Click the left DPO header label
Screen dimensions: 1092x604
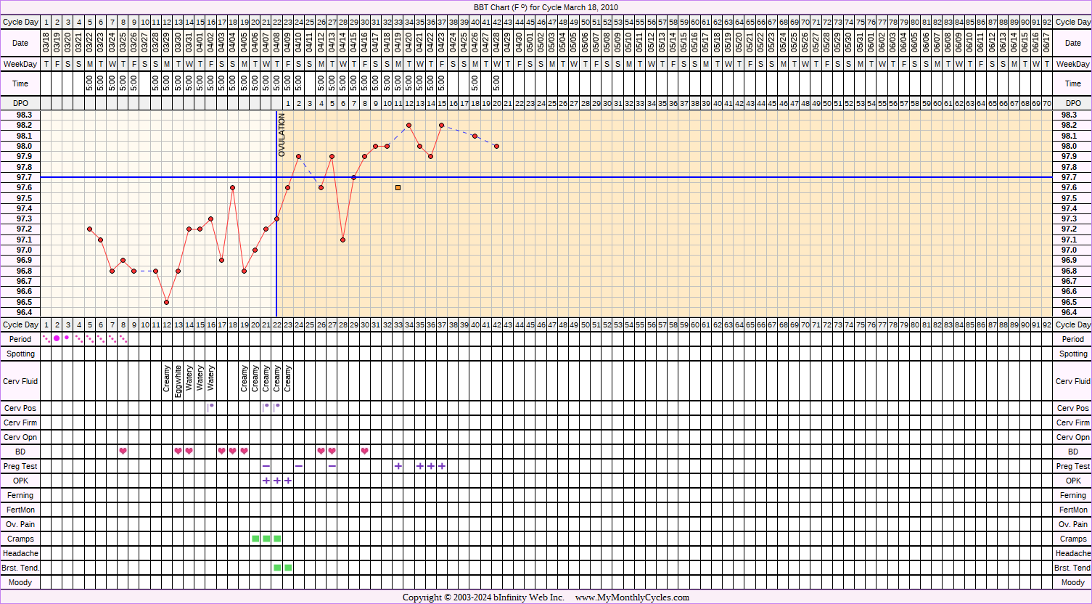(x=20, y=104)
